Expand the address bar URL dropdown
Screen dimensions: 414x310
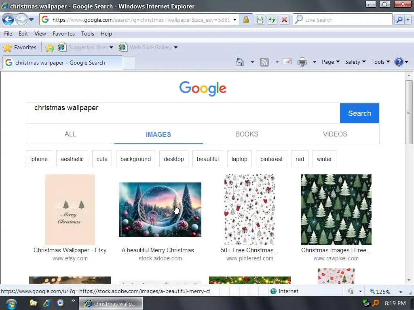pos(234,20)
